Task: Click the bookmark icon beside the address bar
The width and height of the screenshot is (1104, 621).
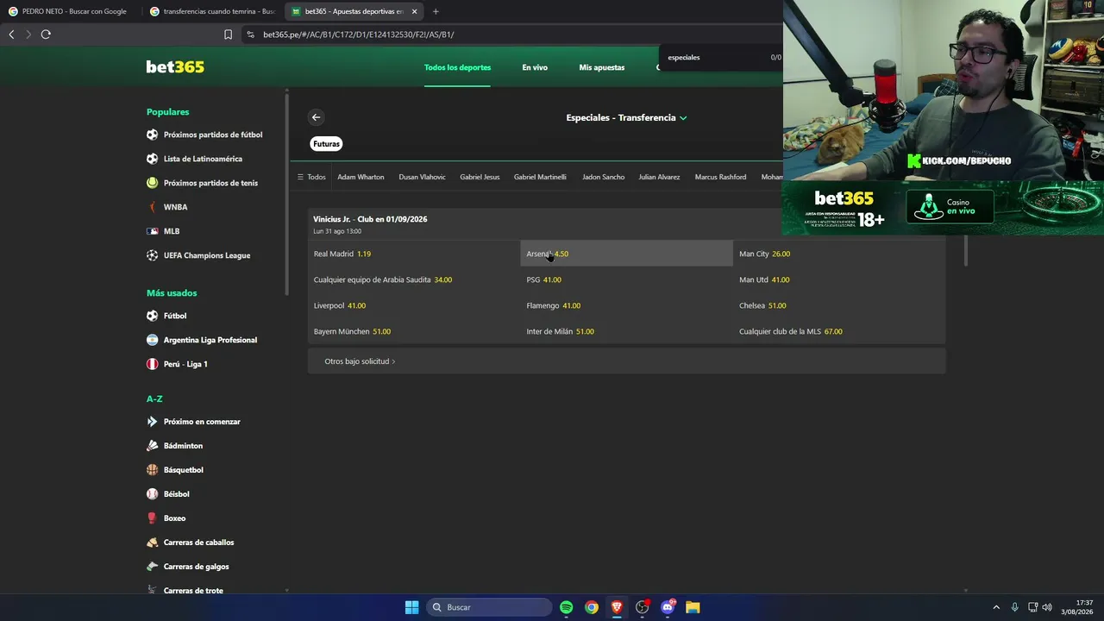Action: [x=228, y=34]
